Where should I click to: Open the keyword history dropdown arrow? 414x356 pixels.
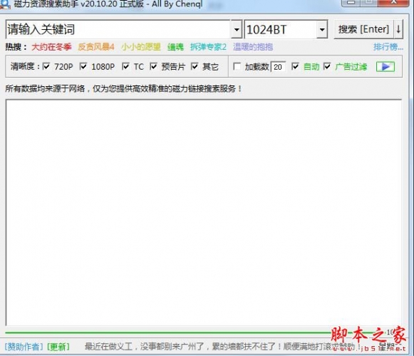point(237,29)
